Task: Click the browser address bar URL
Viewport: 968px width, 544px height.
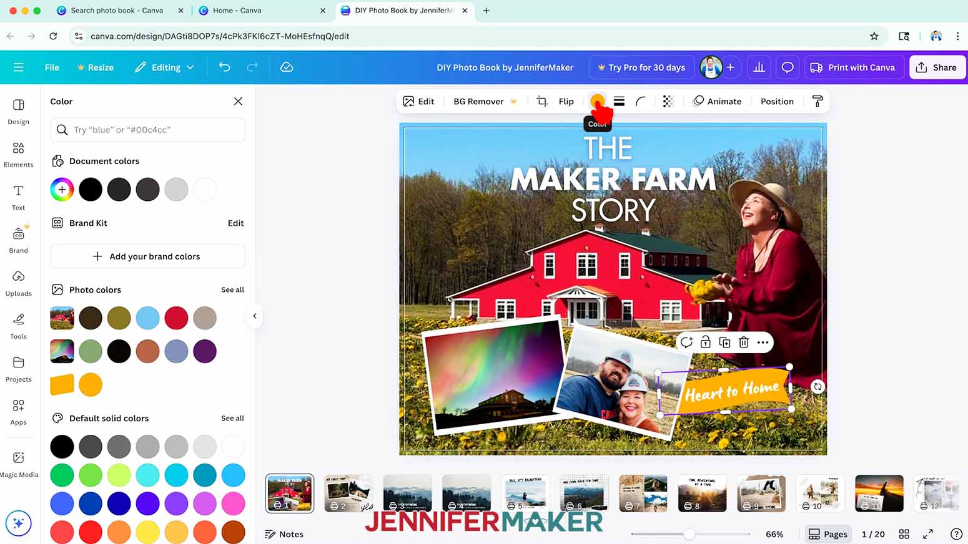Action: tap(220, 36)
